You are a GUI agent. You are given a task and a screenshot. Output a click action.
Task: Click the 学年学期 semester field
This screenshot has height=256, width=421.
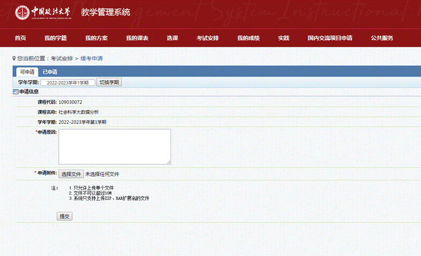click(68, 83)
